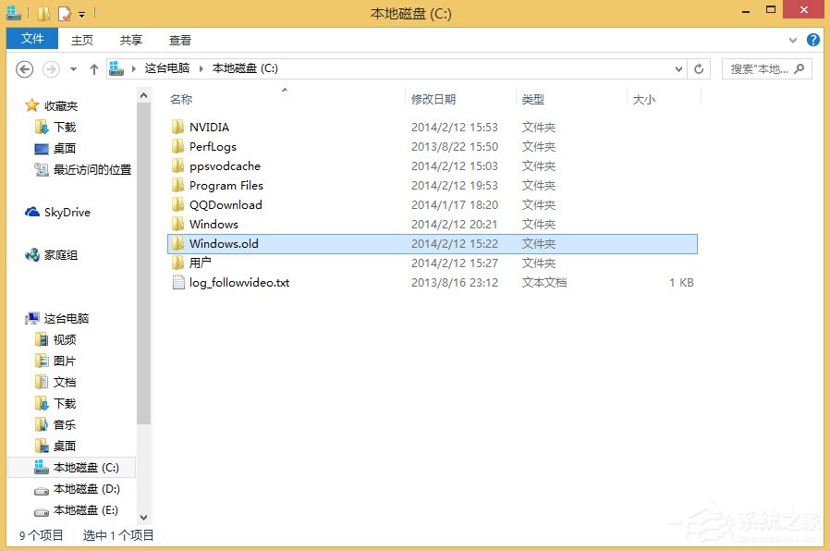Expand the address bar dropdown arrow
The width and height of the screenshot is (830, 551).
679,67
